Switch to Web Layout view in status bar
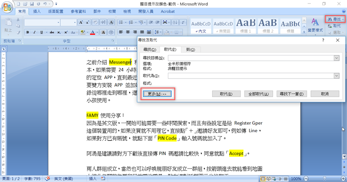 [274, 179]
